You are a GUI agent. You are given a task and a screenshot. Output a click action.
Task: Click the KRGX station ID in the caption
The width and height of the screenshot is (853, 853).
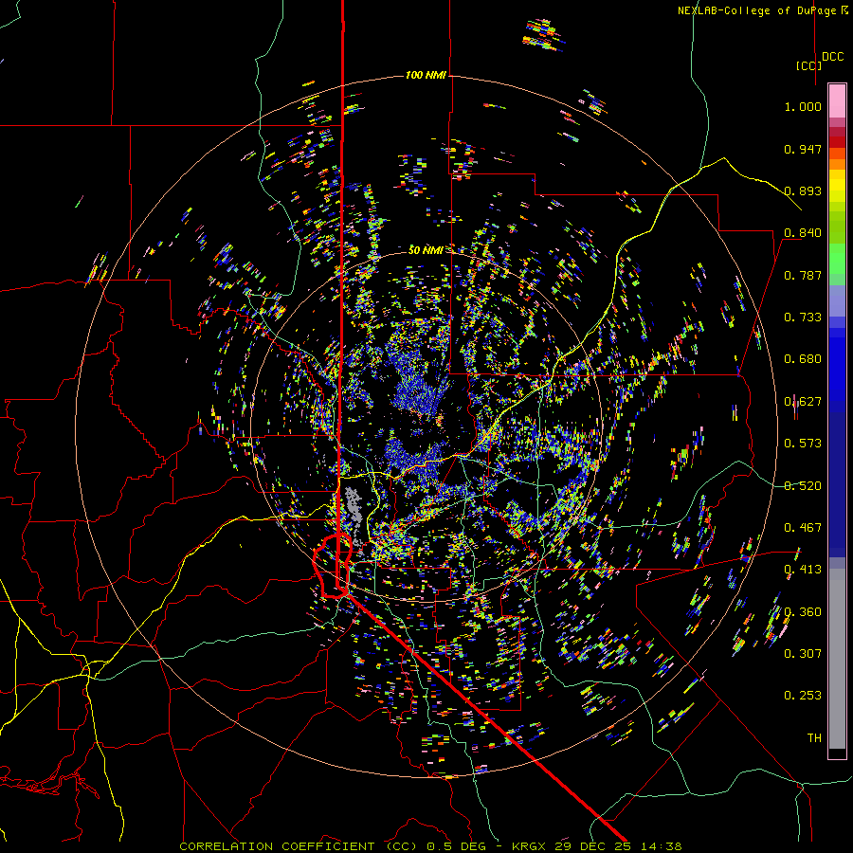click(x=531, y=846)
